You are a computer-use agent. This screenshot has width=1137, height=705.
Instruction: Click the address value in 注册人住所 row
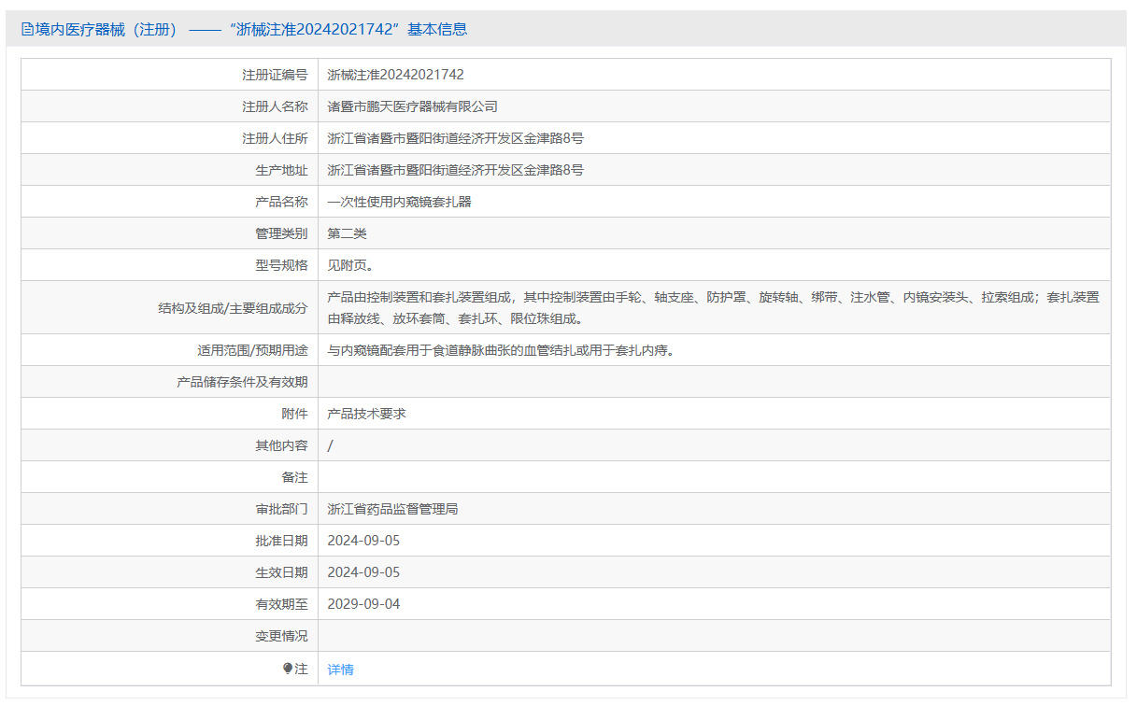[456, 138]
